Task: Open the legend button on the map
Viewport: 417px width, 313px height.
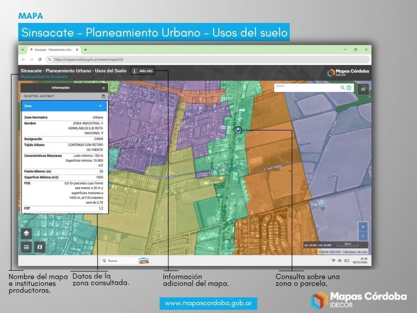Action: pyautogui.click(x=27, y=247)
